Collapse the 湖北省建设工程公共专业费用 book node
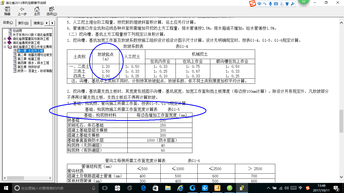 [x=5, y=47]
